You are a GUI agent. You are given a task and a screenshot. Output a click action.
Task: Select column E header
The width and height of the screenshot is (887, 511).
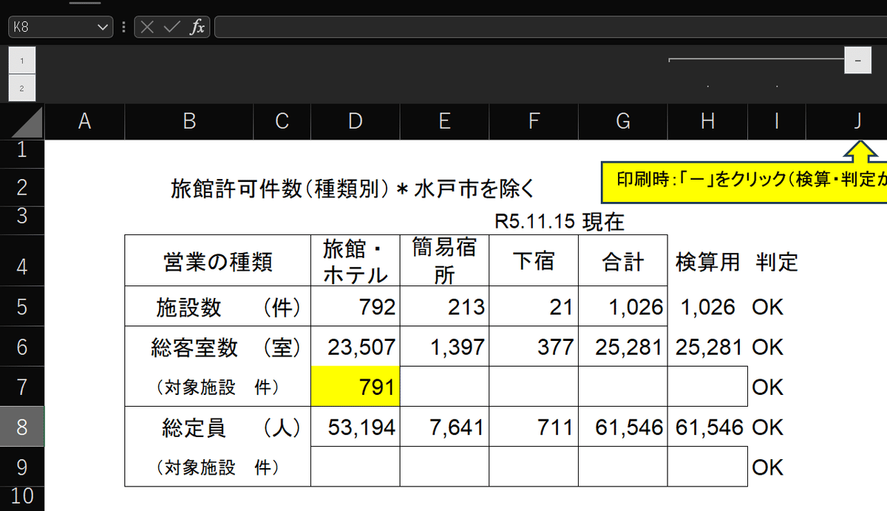pos(444,121)
